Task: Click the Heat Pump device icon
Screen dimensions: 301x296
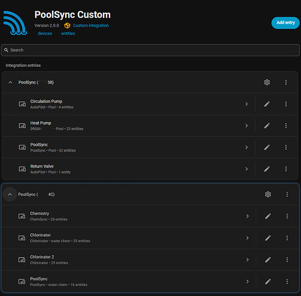Action: pyautogui.click(x=22, y=126)
